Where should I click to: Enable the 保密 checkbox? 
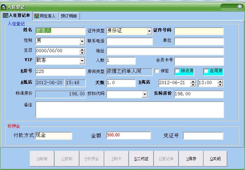[x=157, y=71]
